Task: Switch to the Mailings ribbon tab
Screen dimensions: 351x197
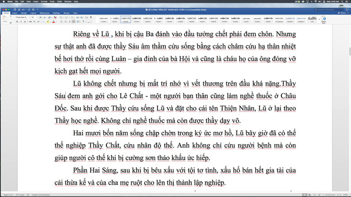Action: click(x=56, y=13)
